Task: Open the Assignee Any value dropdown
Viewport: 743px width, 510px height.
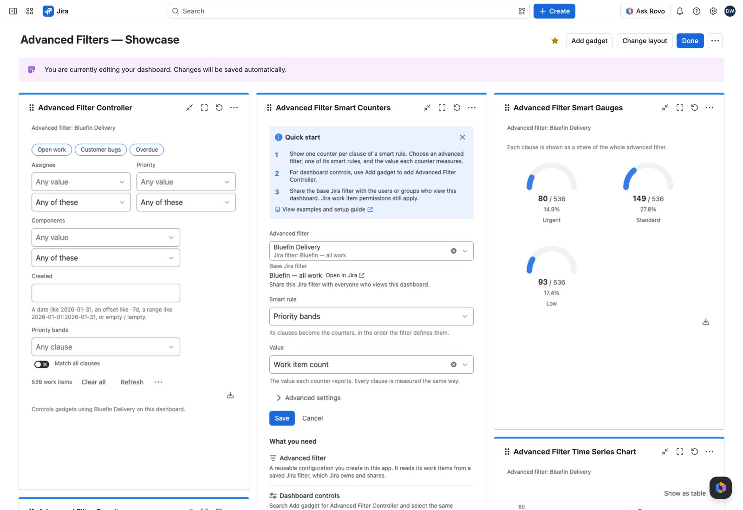Action: [x=81, y=182]
